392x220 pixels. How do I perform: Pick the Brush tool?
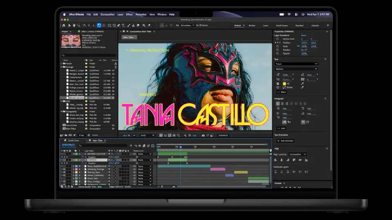coord(129,25)
